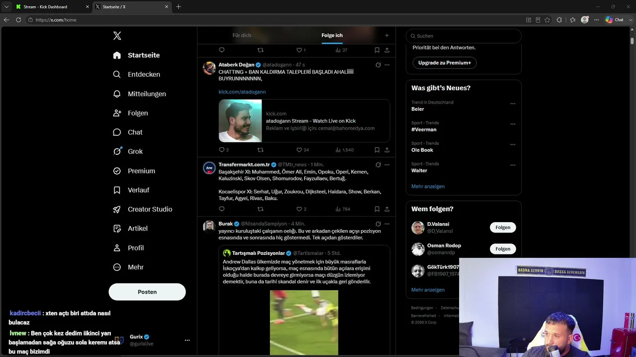Open options for the Walter trend
Viewport: 636px width, 357px height.
(513, 165)
